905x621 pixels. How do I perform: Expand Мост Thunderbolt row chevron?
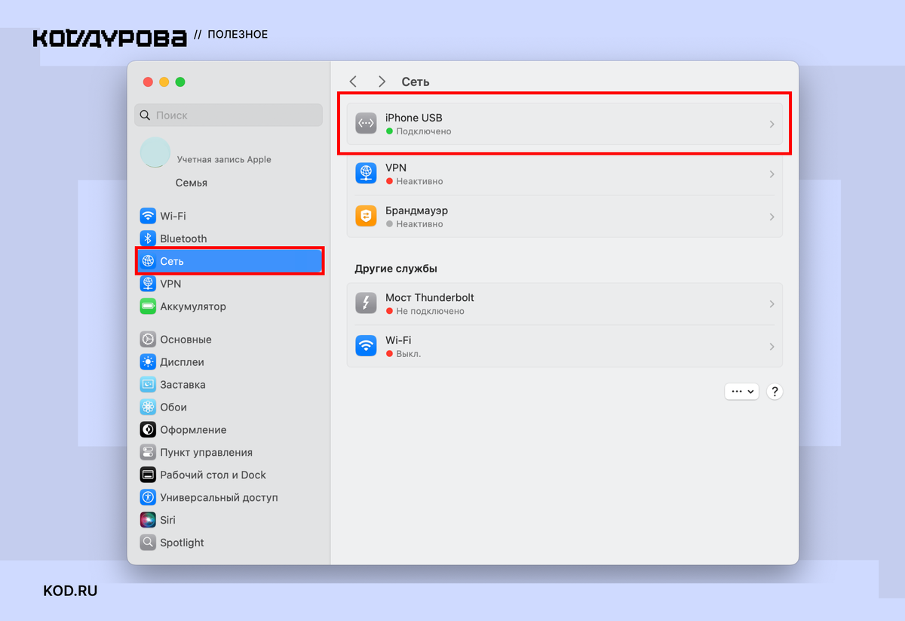[x=772, y=304]
